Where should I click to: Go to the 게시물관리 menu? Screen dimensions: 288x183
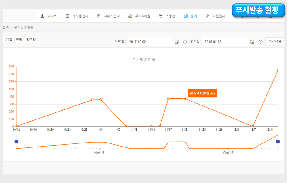(x=77, y=16)
